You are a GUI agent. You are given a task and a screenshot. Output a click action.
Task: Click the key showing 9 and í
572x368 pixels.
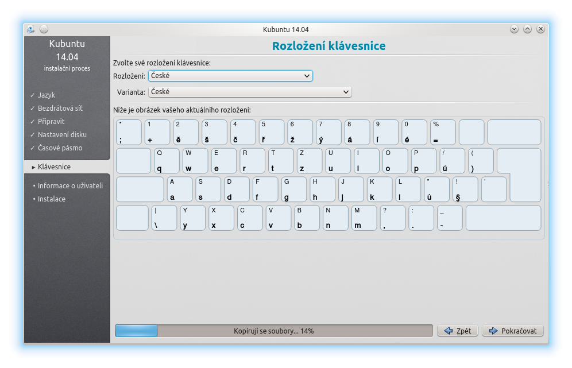point(385,132)
